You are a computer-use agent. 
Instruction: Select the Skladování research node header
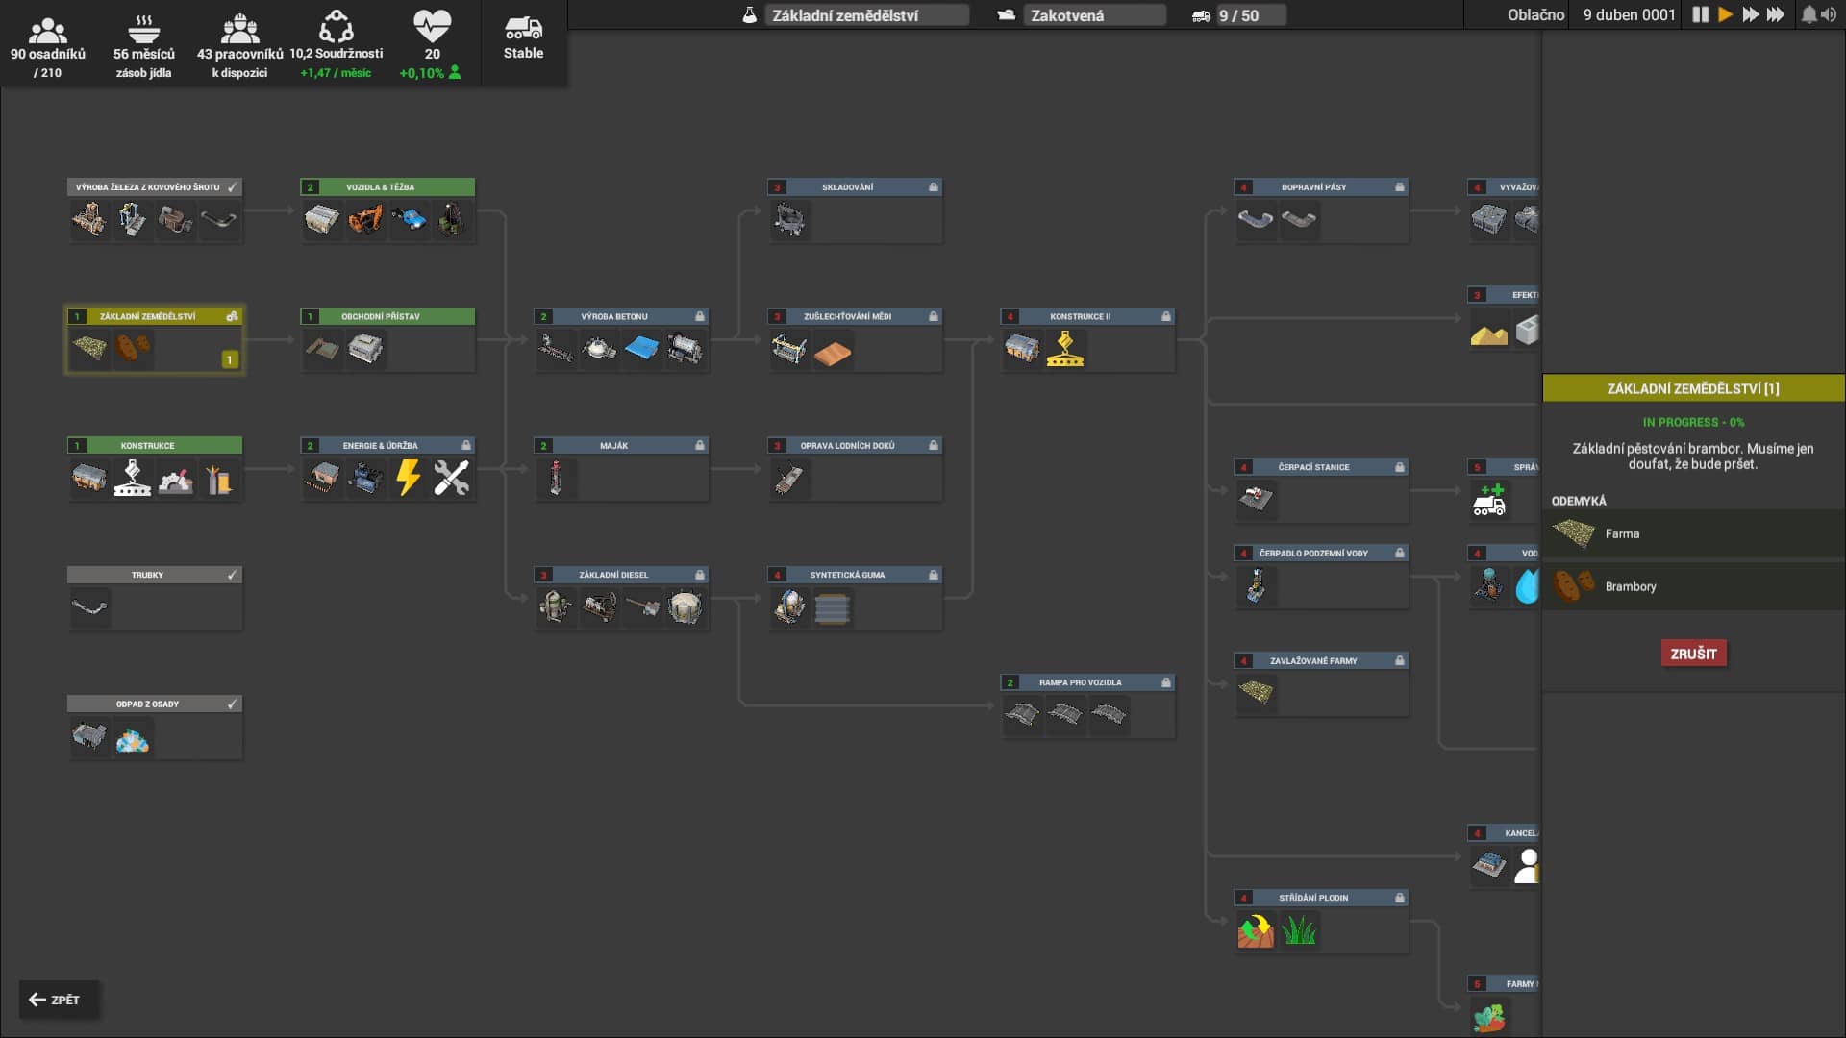(x=855, y=187)
